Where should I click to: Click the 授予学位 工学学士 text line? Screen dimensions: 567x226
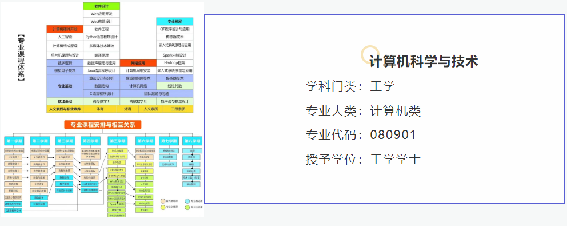[363, 159]
